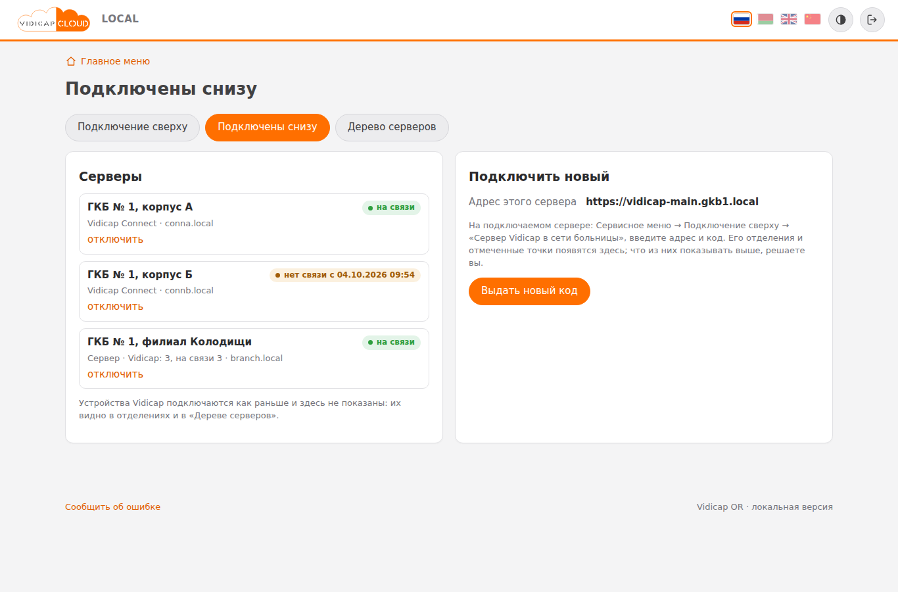This screenshot has width=898, height=592.
Task: Click the ГКБ № 1, корпус Б title
Action: [x=140, y=274]
